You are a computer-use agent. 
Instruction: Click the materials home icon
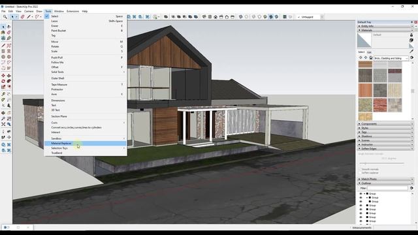[370, 58]
